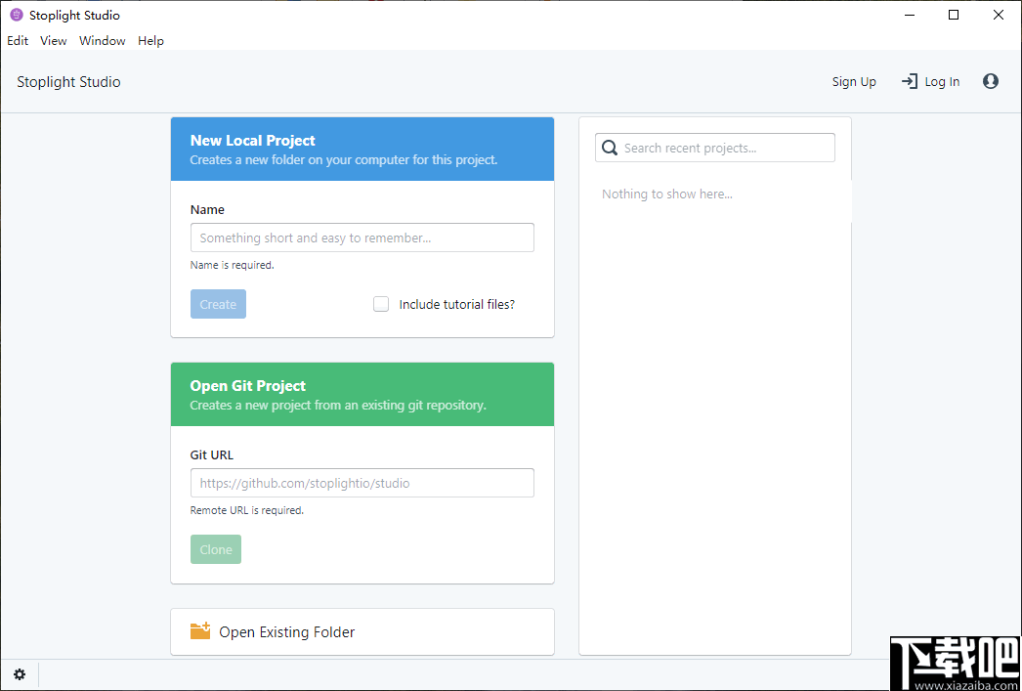Open the user account avatar icon
1022x691 pixels.
pyautogui.click(x=991, y=82)
